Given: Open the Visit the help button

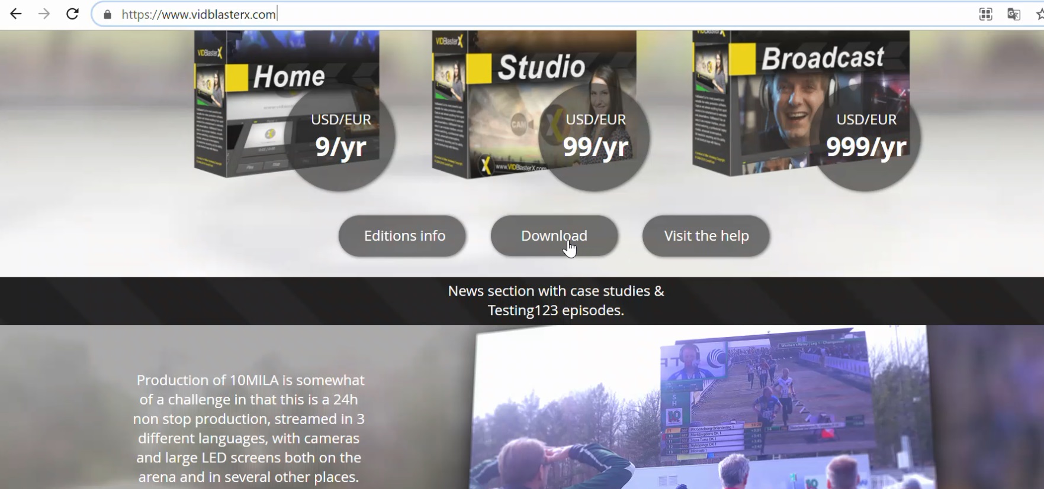Looking at the screenshot, I should pyautogui.click(x=706, y=236).
